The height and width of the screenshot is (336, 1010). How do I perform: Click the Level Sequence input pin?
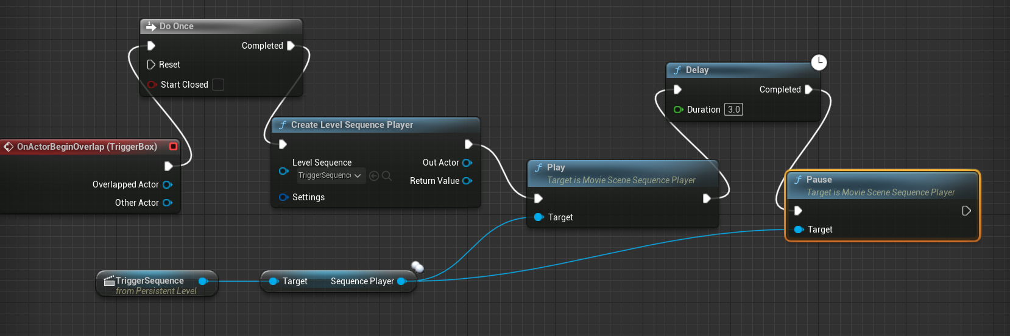click(283, 171)
